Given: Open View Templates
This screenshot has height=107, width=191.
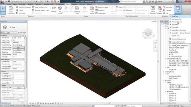Looking at the screenshot, I should [x=11, y=10].
